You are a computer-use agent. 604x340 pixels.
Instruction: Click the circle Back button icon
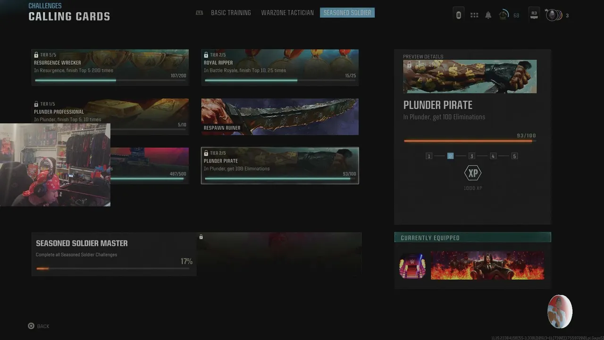tap(31, 326)
